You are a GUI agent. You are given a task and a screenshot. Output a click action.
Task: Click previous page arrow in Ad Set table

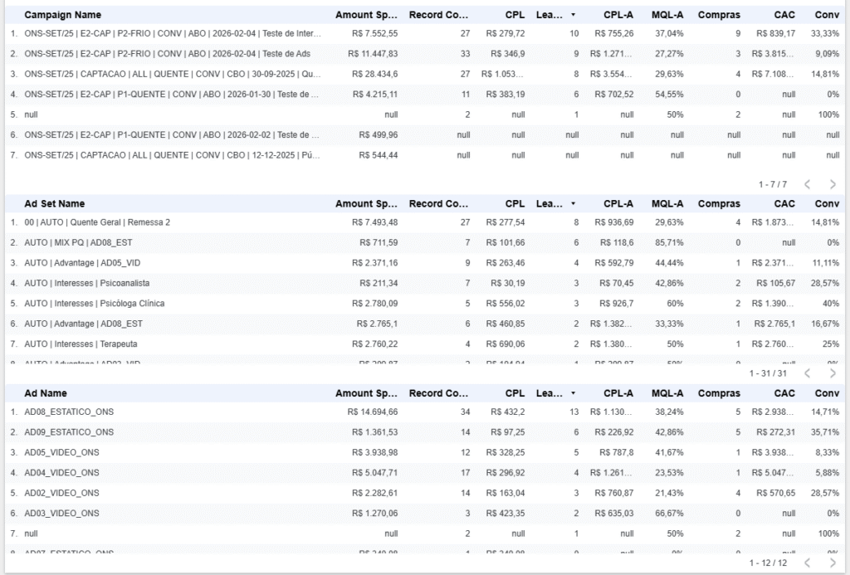(807, 373)
